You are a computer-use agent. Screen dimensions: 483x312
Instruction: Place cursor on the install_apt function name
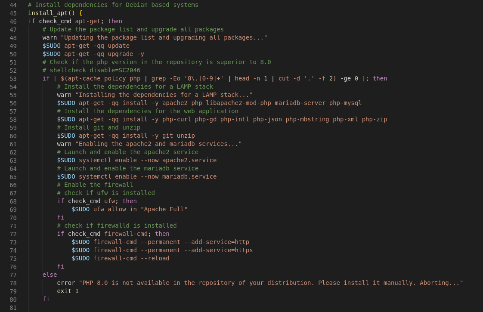tap(48, 13)
